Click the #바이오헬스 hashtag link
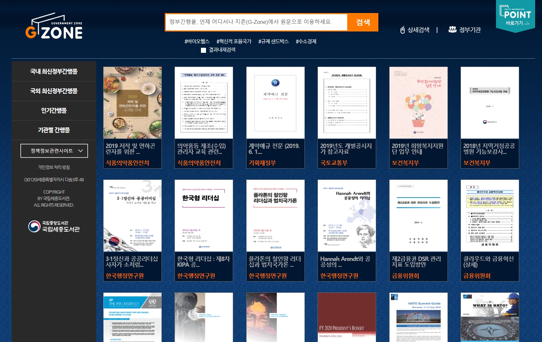 tap(197, 42)
